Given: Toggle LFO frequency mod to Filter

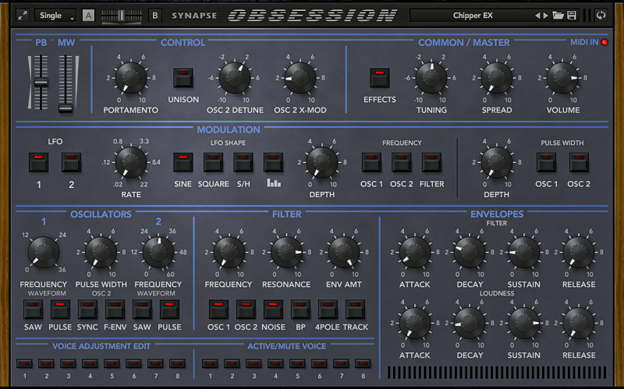Looking at the screenshot, I should point(432,162).
